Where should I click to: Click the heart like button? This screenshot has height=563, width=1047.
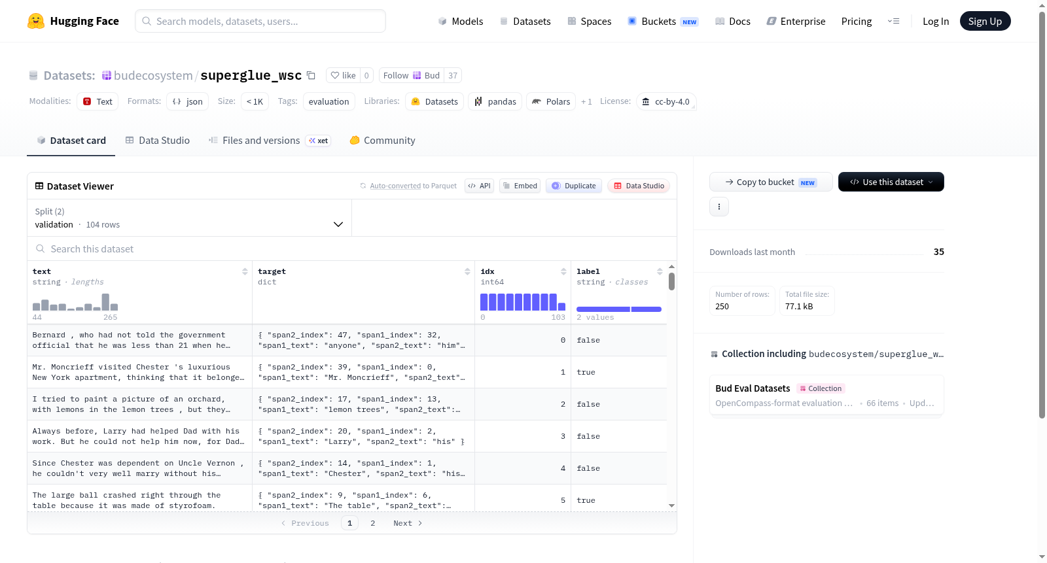click(344, 75)
